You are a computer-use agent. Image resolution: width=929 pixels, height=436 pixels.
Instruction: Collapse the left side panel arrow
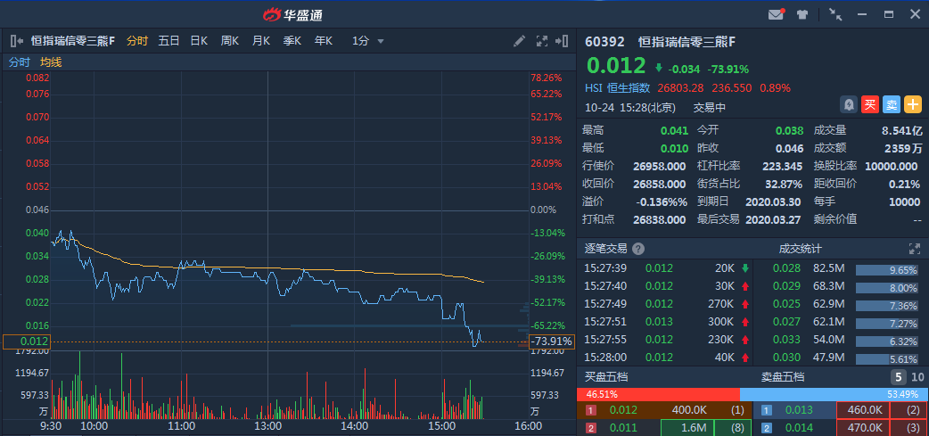[x=16, y=41]
